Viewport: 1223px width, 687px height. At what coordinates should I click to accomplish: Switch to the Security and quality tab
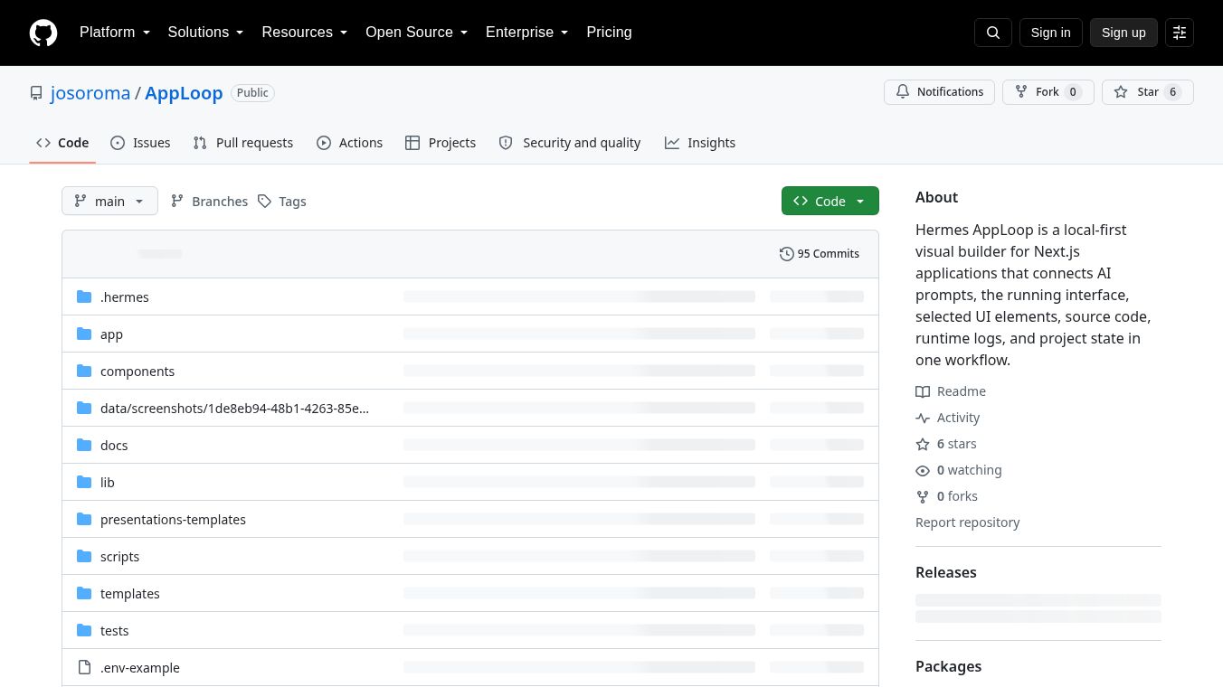pyautogui.click(x=570, y=143)
